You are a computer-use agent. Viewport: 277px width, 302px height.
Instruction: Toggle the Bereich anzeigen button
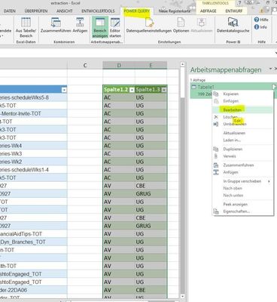100,28
